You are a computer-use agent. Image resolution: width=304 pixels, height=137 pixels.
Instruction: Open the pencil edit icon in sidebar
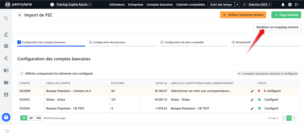point(6,34)
